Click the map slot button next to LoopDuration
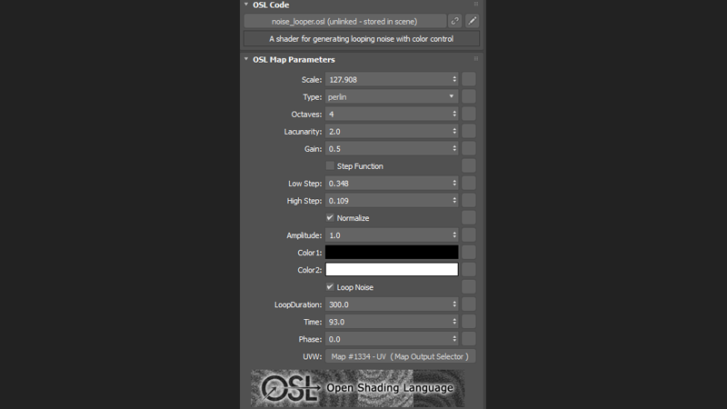 click(468, 304)
